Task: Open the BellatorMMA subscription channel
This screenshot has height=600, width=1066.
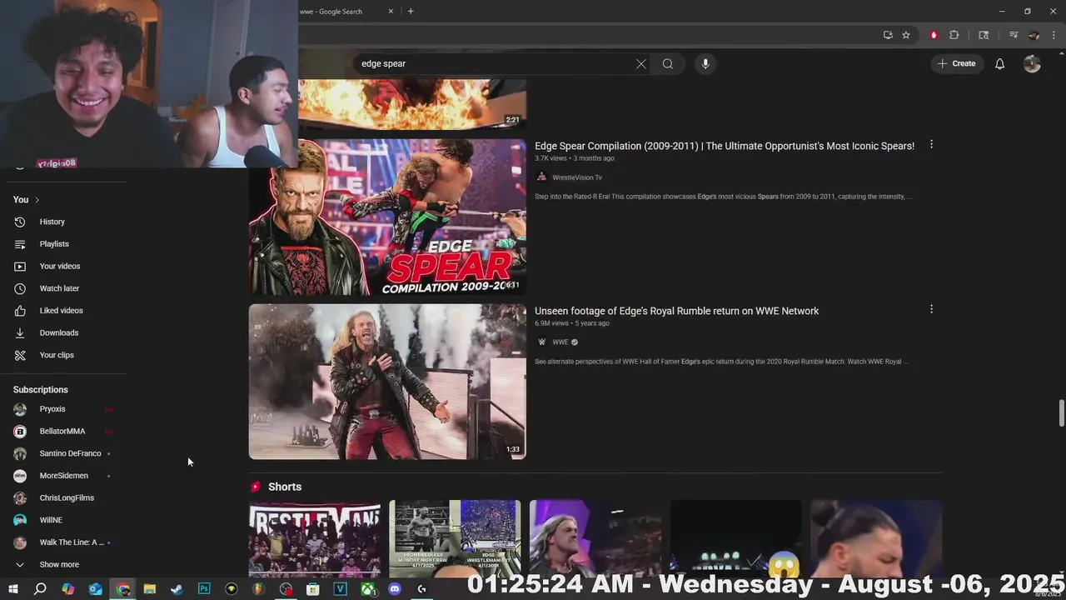Action: [x=64, y=432]
